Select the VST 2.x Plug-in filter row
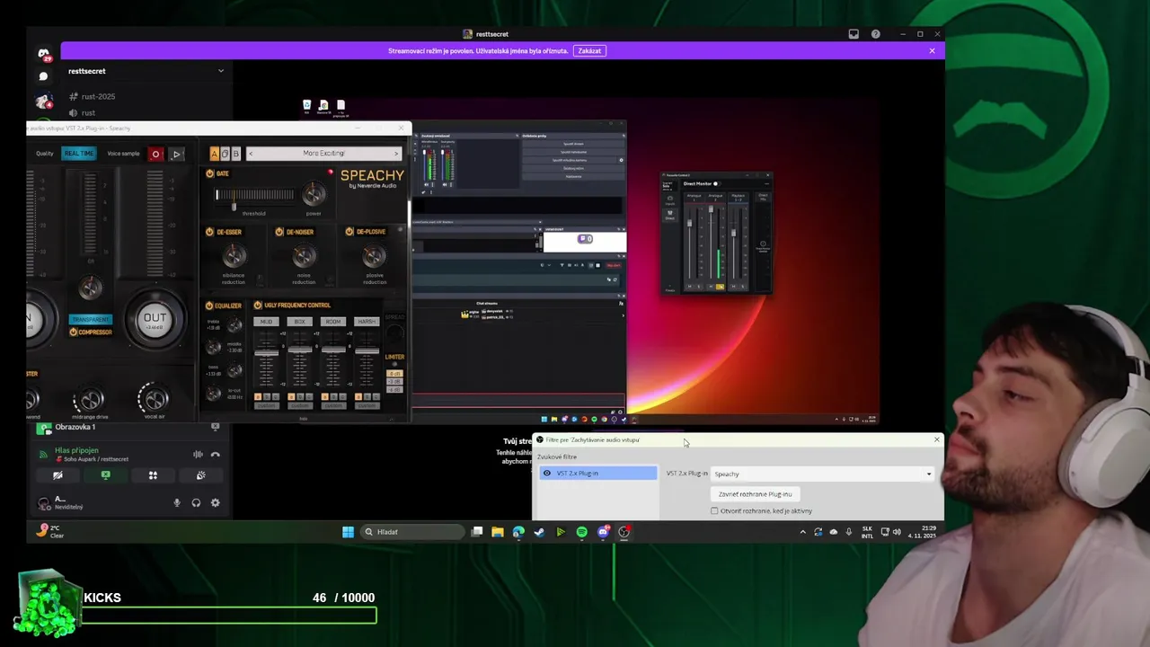 coord(597,474)
